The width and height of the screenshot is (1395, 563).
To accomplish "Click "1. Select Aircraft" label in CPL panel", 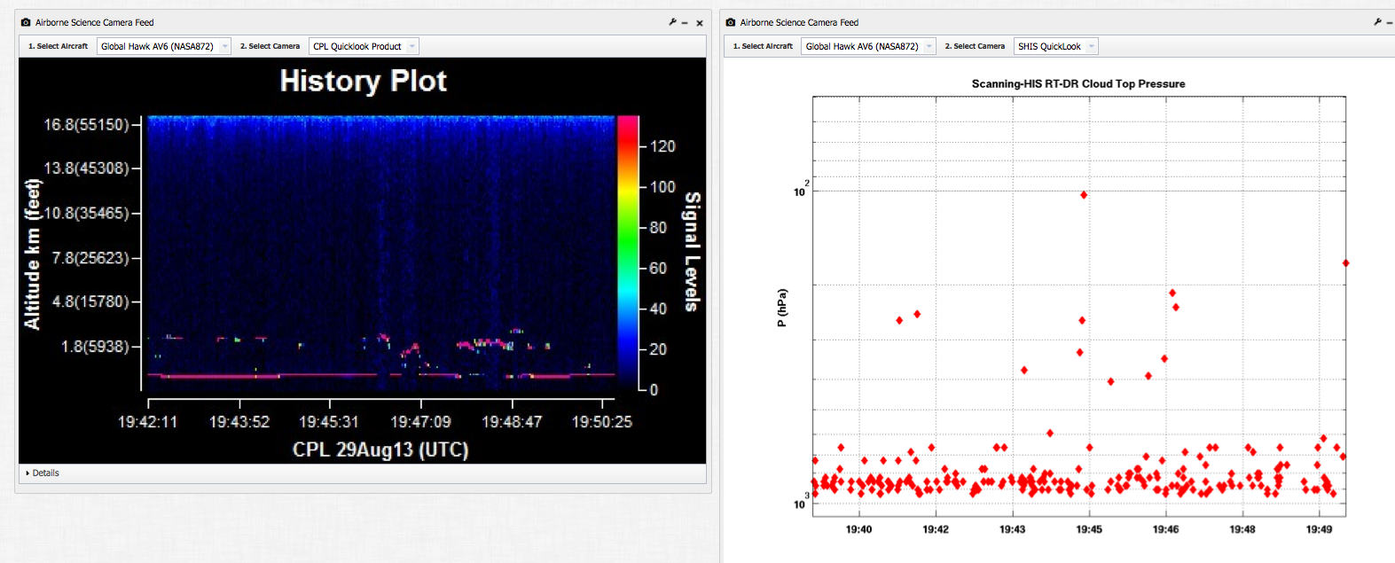I will 58,46.
